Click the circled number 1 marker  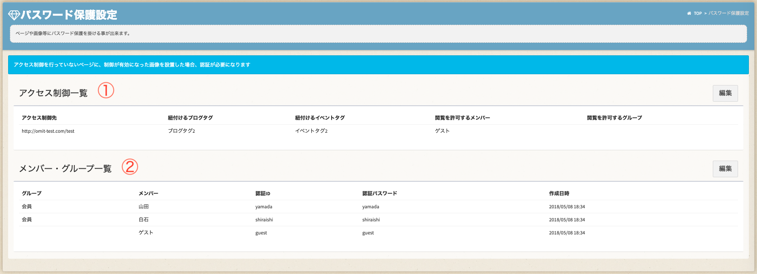[x=106, y=90]
